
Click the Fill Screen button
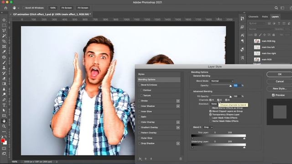(83, 8)
